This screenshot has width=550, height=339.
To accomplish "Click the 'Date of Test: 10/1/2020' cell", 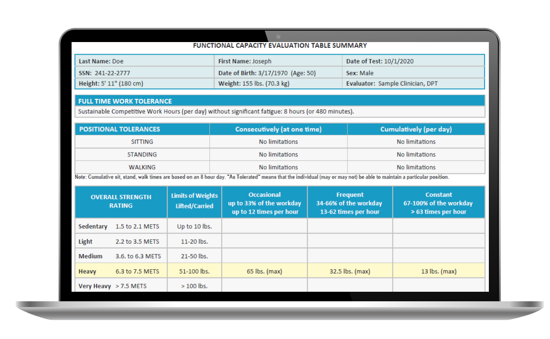I will pos(413,61).
